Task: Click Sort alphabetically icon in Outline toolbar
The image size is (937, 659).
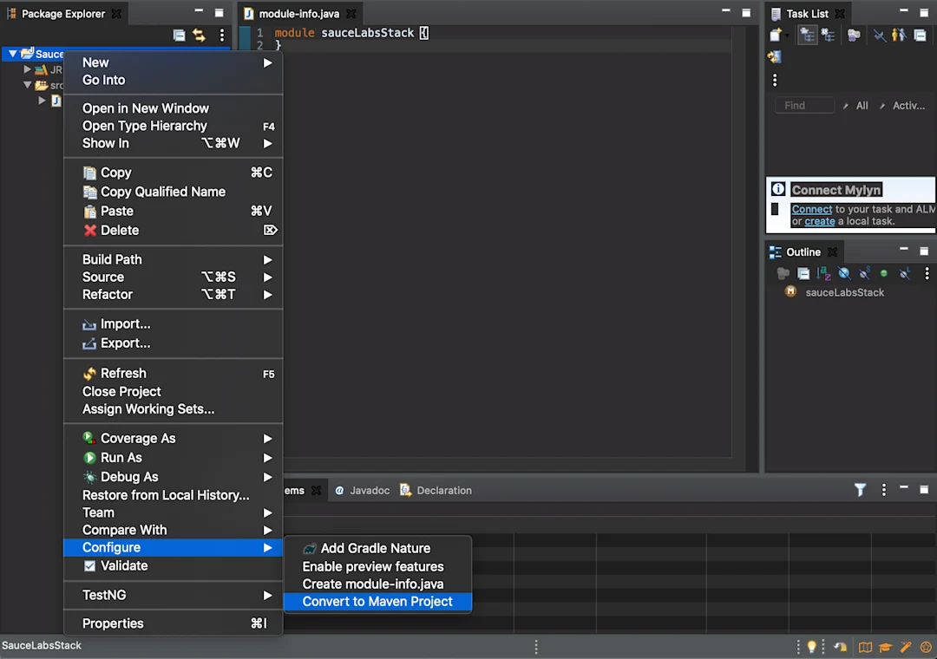Action: click(x=823, y=274)
